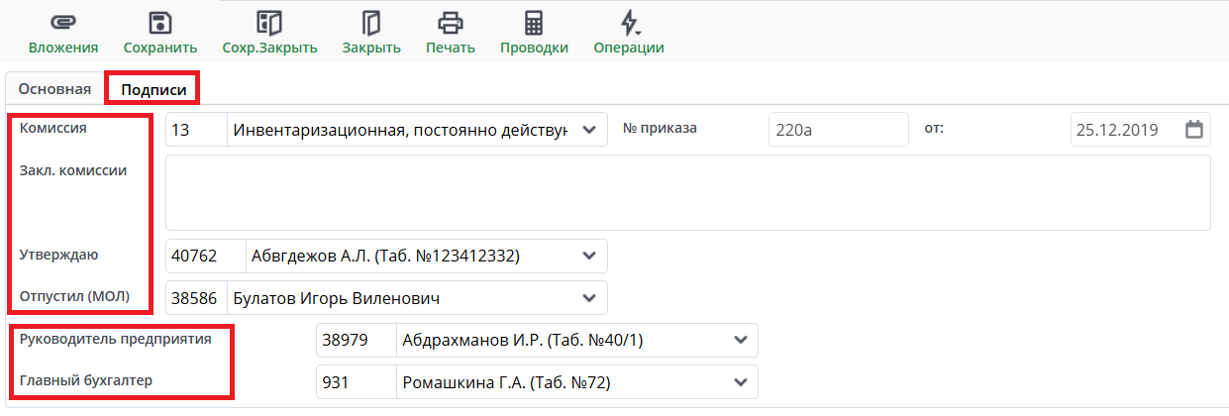Viewport: 1229px width, 416px height.
Task: Expand the Руководитель предприятия dropdown
Action: 740,340
